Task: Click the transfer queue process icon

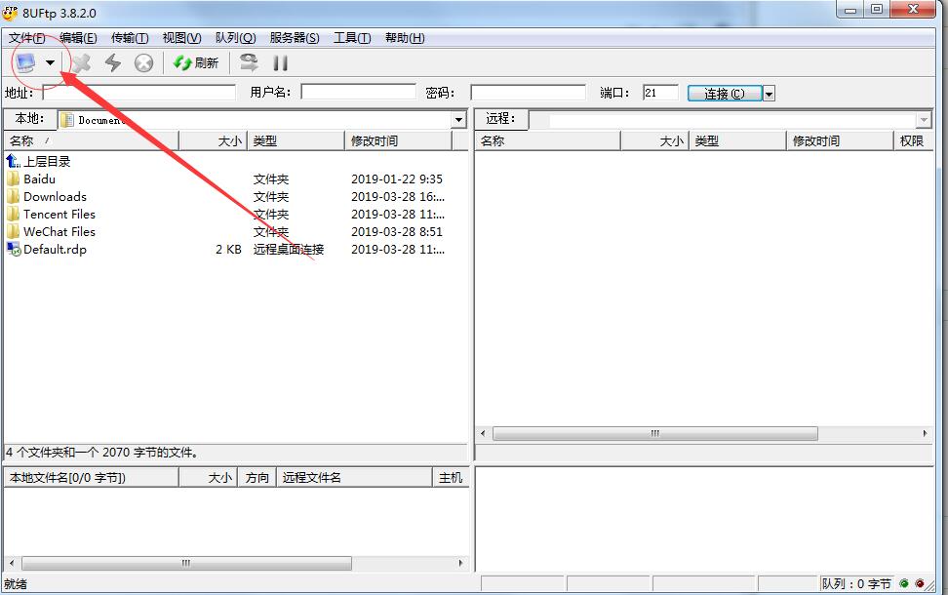Action: click(x=249, y=62)
